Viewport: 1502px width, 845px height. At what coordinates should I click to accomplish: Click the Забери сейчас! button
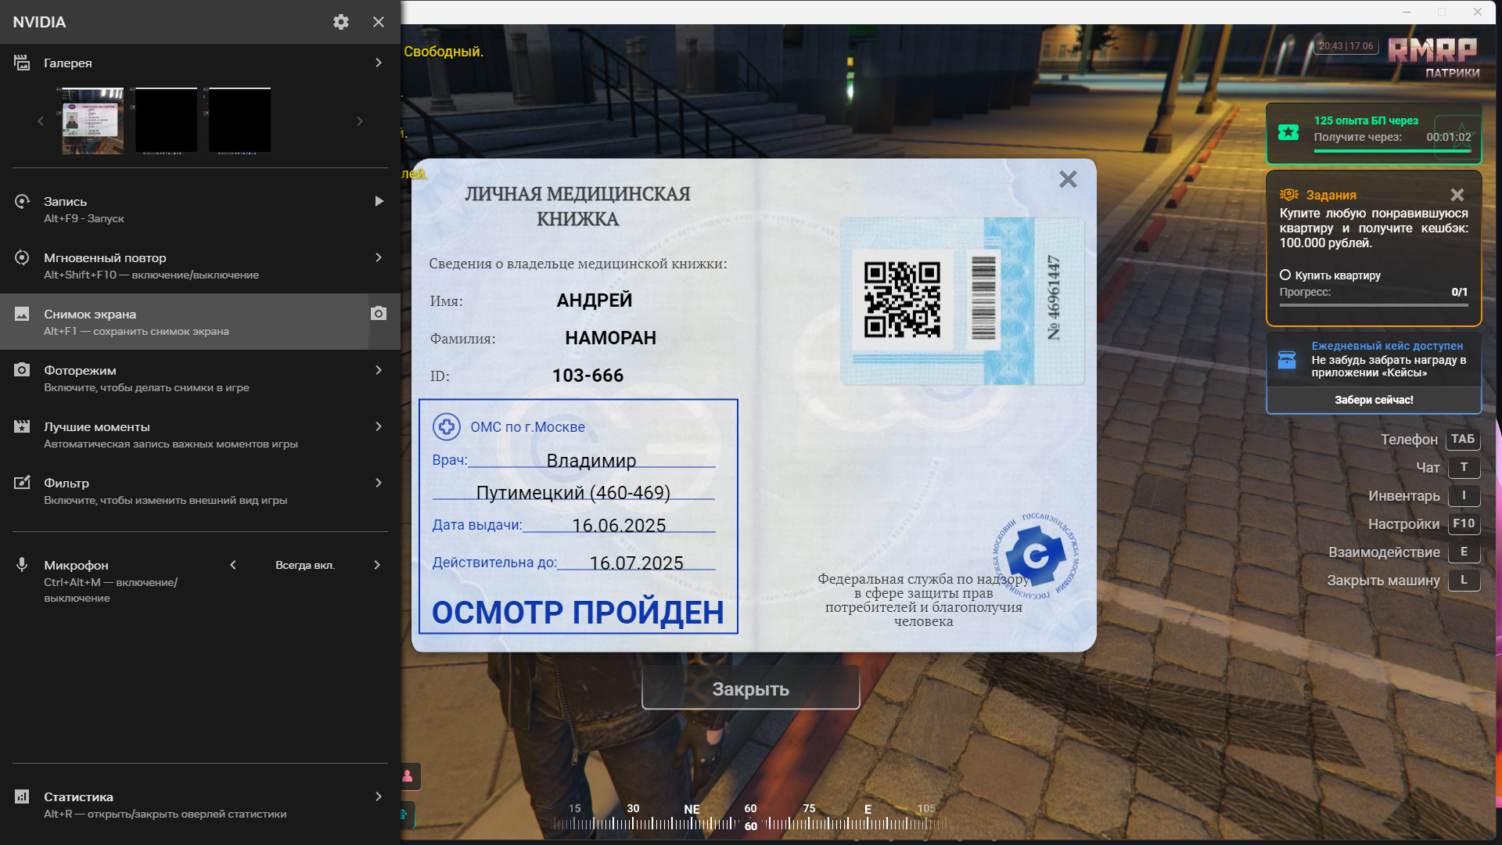(1374, 400)
